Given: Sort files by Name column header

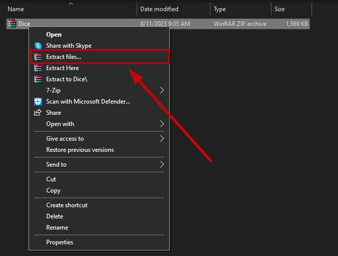Looking at the screenshot, I should pos(16,9).
